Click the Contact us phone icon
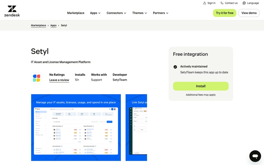This screenshot has height=165, width=264. coord(222,3)
